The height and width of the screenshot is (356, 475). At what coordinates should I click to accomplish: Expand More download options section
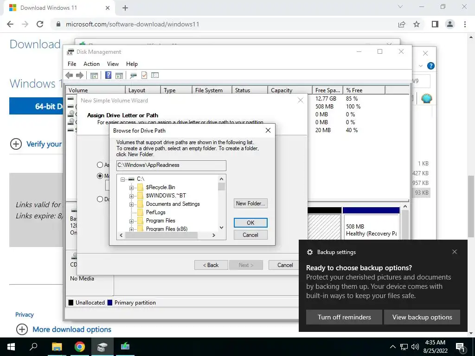(22, 330)
